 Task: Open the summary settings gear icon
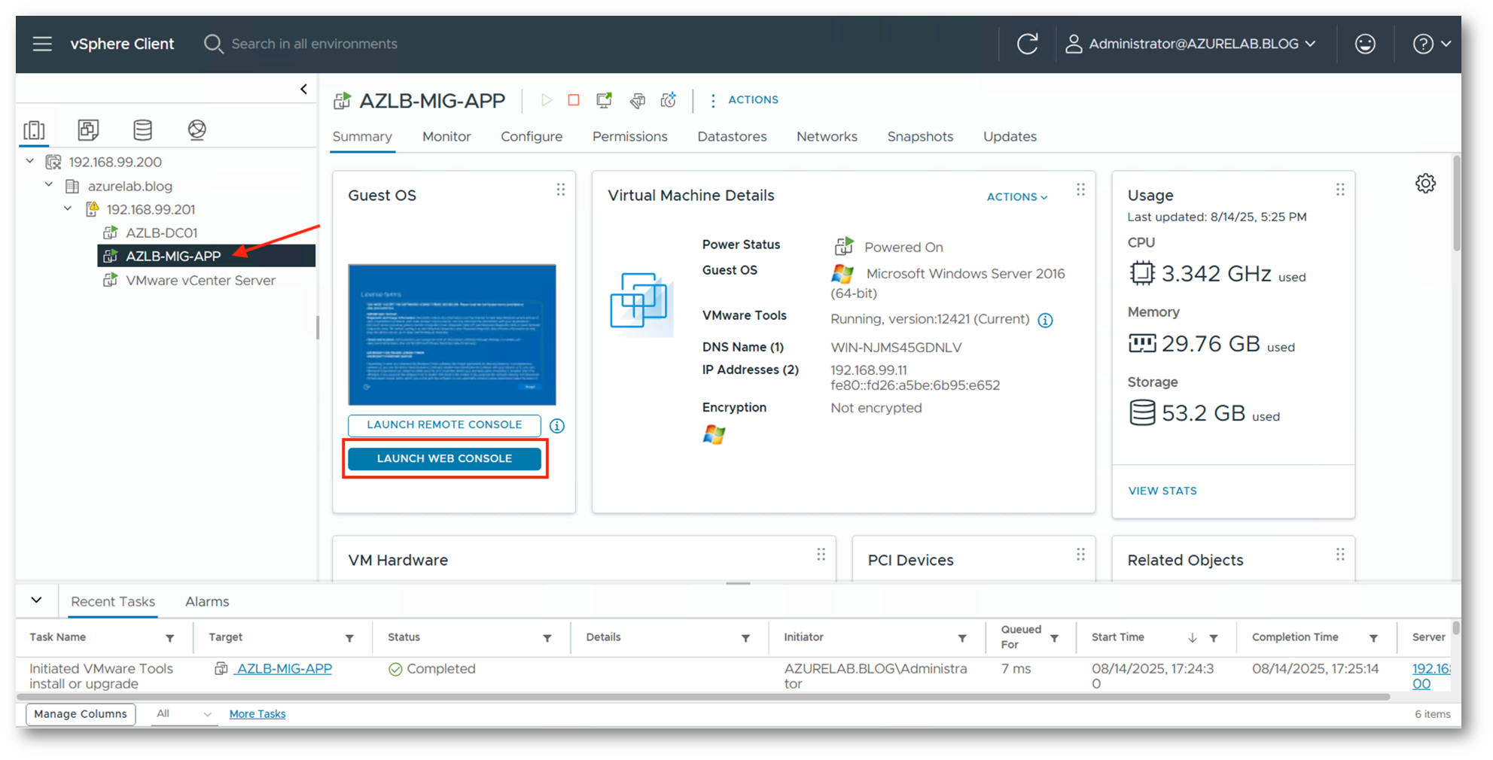click(x=1424, y=184)
